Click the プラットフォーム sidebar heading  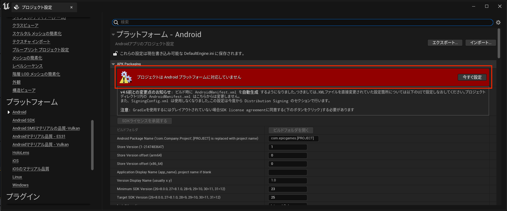32,102
